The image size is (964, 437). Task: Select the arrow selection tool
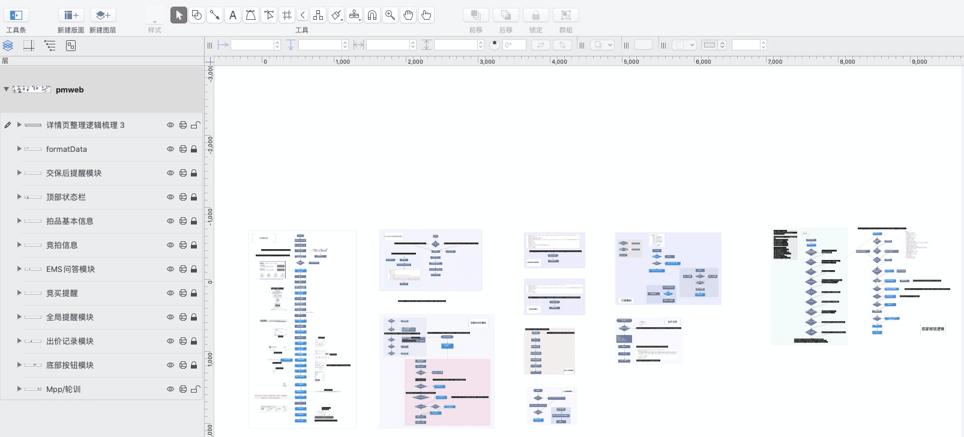coord(179,15)
